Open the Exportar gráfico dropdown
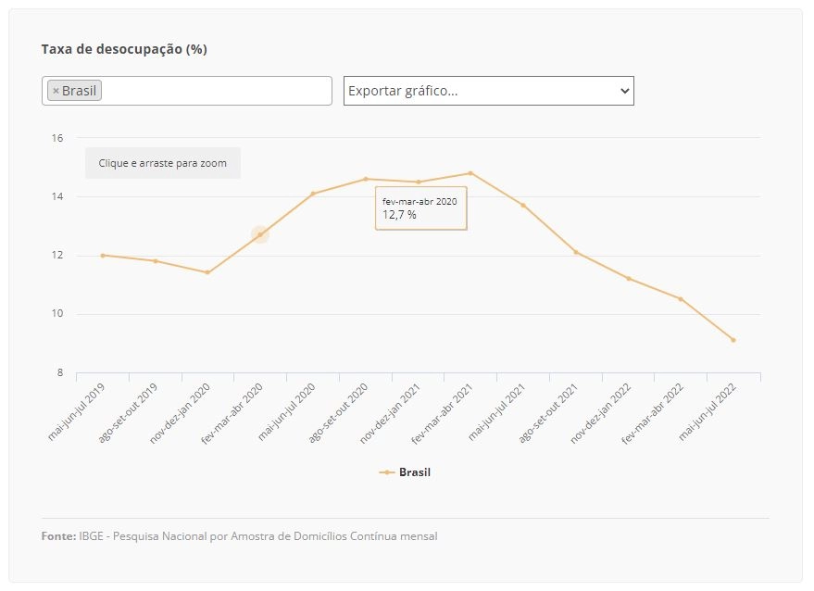This screenshot has height=591, width=814. [489, 91]
